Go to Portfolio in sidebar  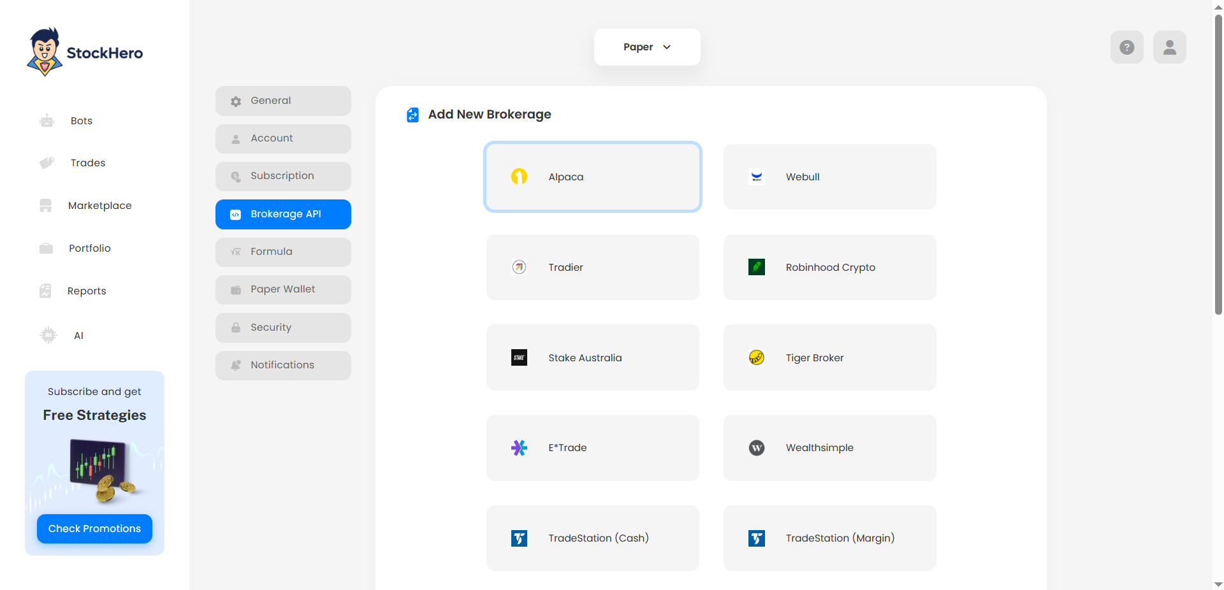pos(90,248)
